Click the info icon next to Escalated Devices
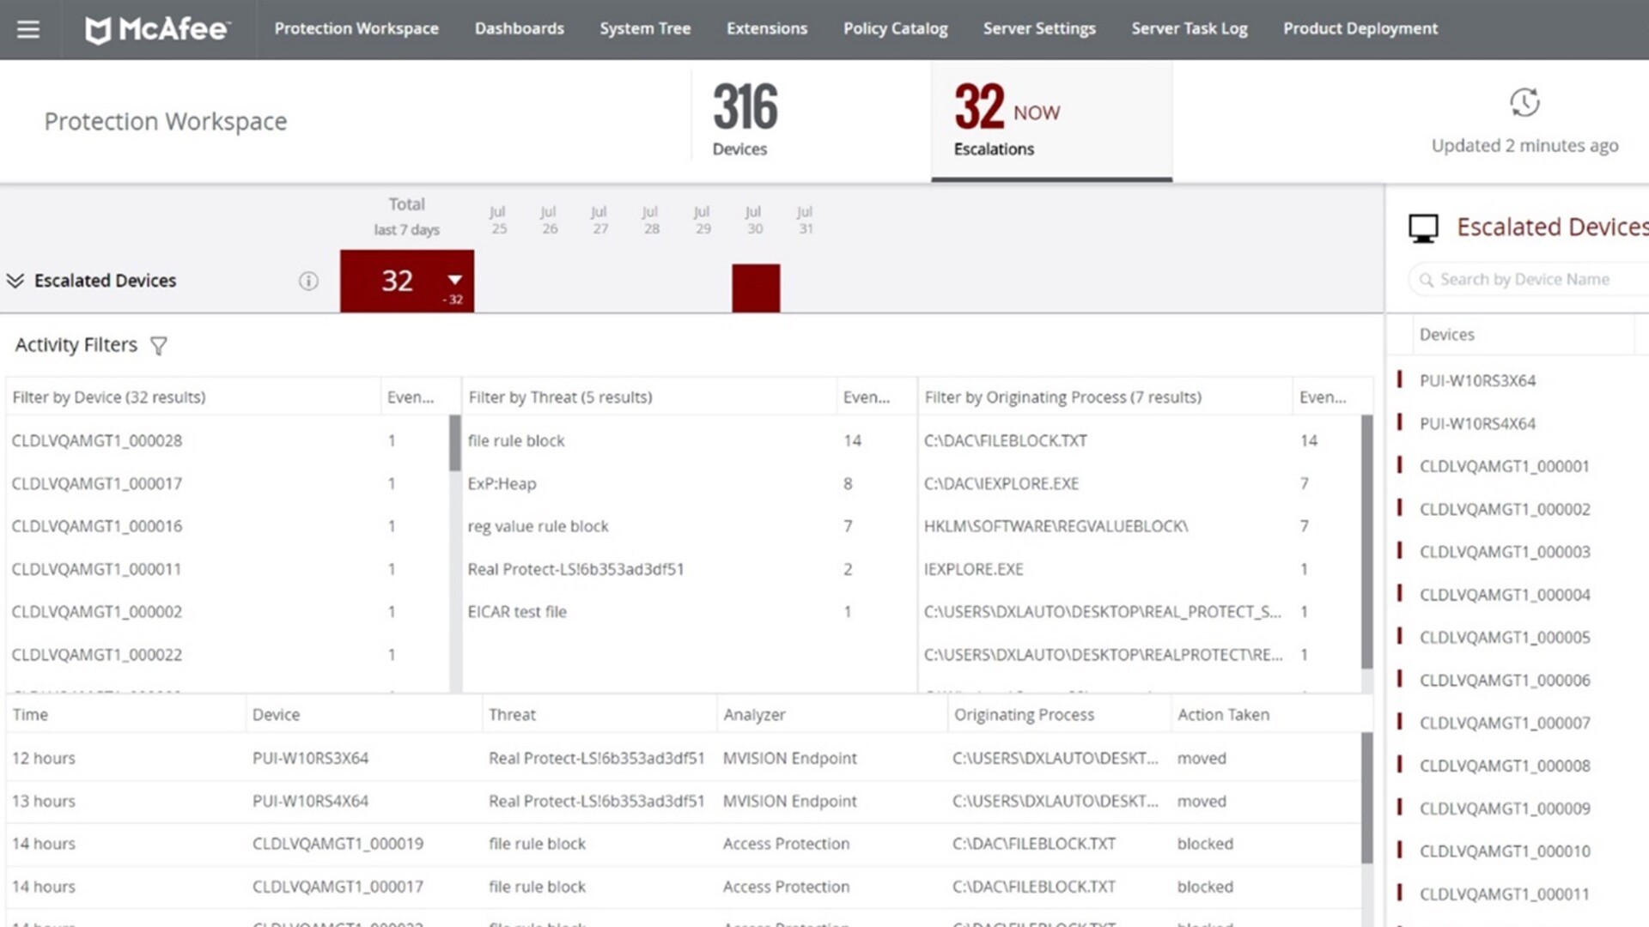This screenshot has width=1649, height=927. pos(307,281)
